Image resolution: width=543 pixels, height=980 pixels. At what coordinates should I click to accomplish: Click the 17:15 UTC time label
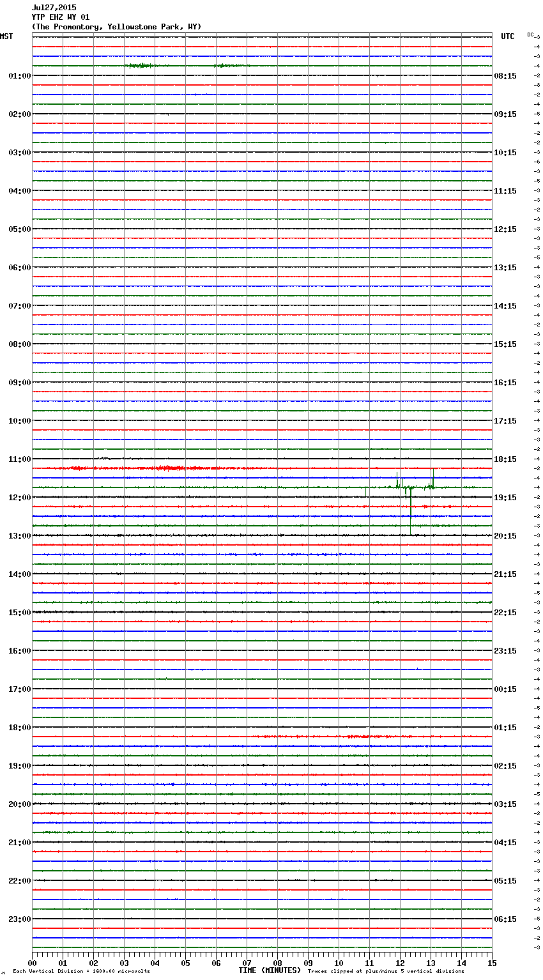coord(505,421)
